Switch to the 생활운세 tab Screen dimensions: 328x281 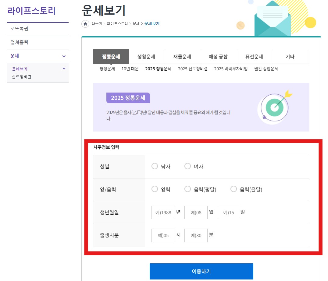pos(147,56)
